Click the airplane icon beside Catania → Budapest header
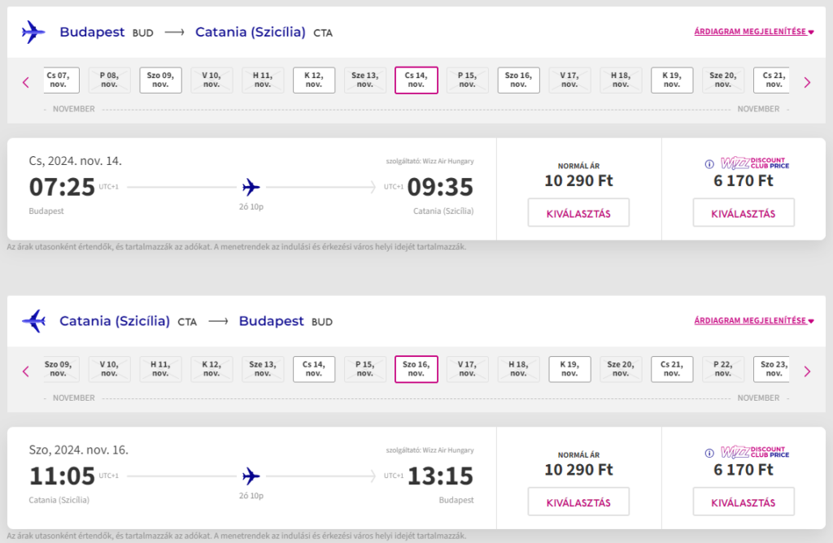The image size is (833, 543). 33,321
